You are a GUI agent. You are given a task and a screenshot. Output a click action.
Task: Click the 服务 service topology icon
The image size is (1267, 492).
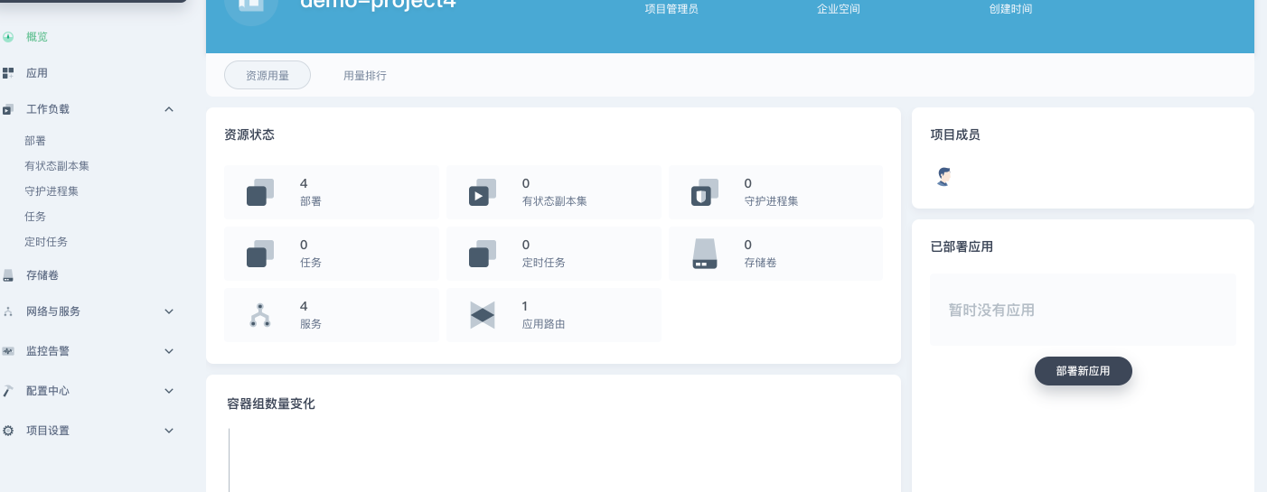[259, 315]
